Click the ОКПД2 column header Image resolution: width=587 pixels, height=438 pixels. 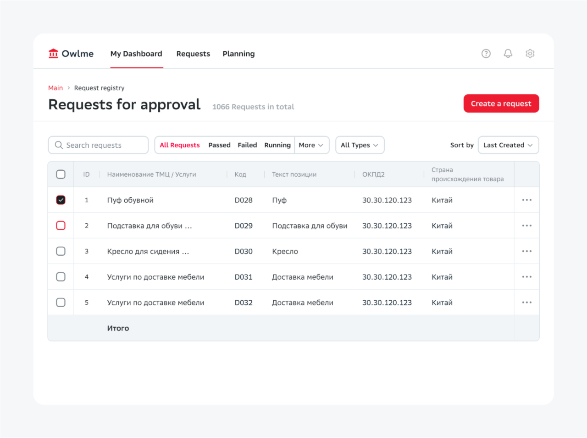tap(373, 174)
